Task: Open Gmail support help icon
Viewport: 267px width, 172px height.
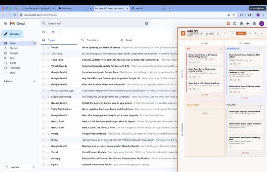Action: 235,23
